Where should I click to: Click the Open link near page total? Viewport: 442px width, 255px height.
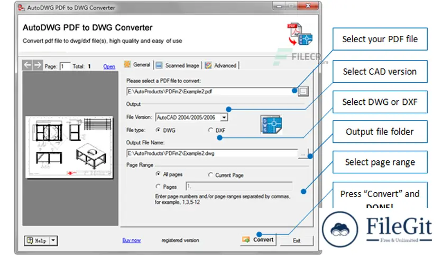point(109,66)
